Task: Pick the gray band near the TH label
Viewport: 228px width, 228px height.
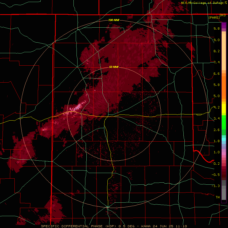Action: click(224, 194)
